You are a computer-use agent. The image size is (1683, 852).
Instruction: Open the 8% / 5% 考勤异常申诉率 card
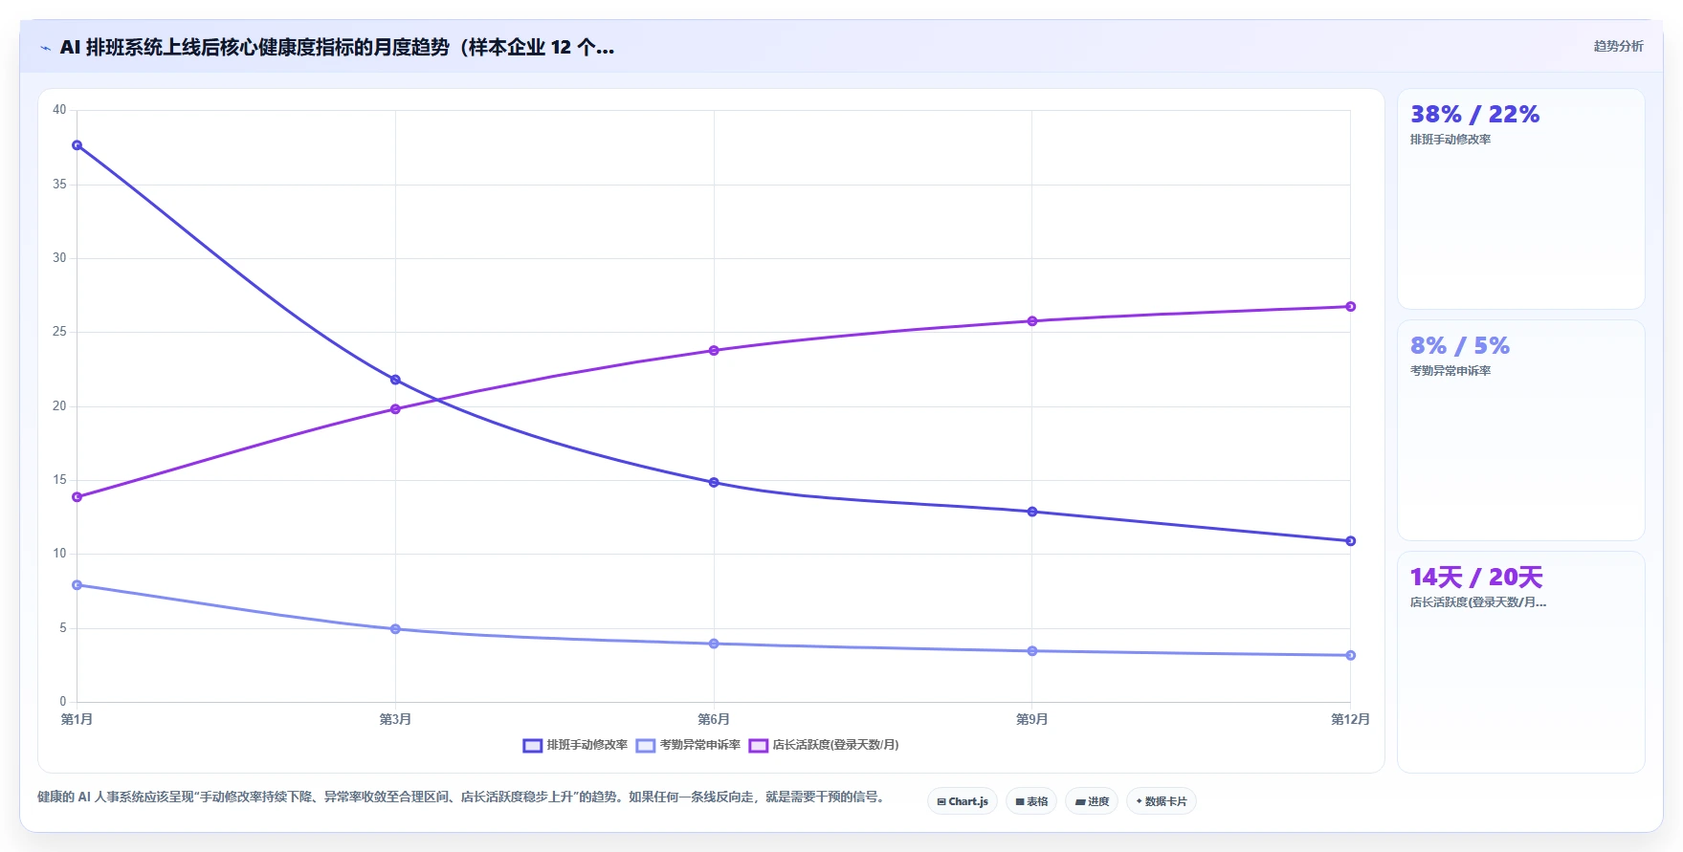pos(1520,430)
